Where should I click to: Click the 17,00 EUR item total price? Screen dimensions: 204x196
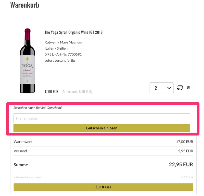pos(51,92)
